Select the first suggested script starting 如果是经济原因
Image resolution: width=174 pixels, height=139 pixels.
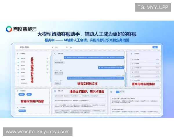click(80, 96)
